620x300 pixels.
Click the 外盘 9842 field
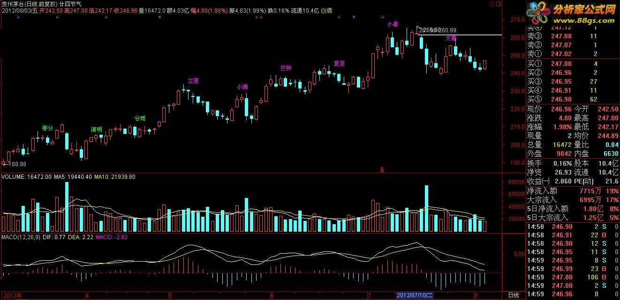click(x=549, y=154)
